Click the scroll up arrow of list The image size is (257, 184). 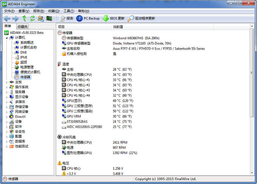(252, 26)
